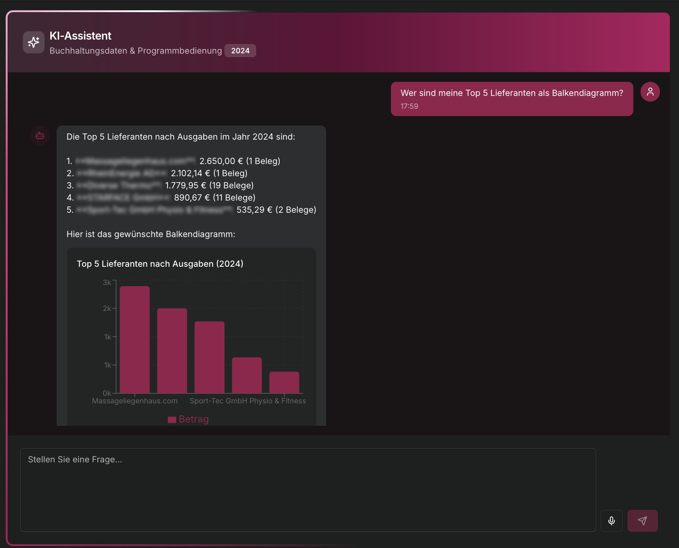
Task: Click the Sport-Tec GmbH Physio & Fitness label
Action: 247,401
